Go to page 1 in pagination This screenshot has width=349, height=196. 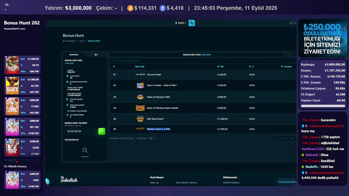[x=281, y=138]
